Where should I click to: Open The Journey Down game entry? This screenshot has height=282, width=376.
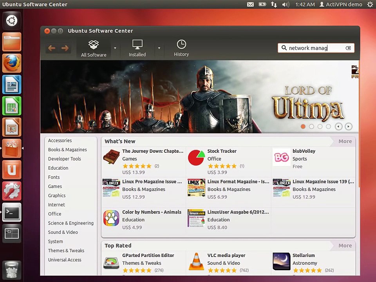[144, 161]
